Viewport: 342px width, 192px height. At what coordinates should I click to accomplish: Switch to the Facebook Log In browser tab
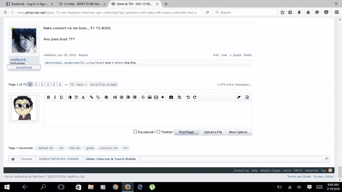[29, 4]
